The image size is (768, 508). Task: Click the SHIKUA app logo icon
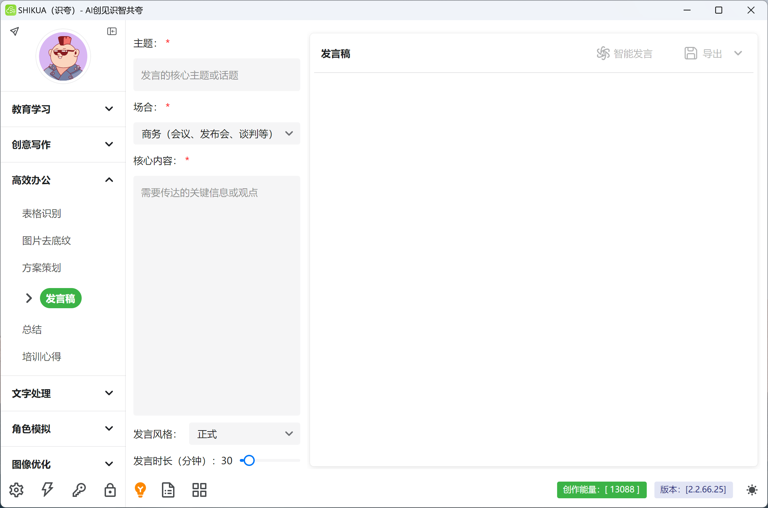[x=11, y=10]
